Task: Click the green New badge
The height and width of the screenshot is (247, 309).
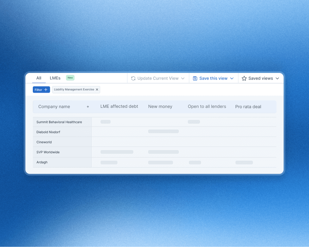Action: [x=70, y=78]
